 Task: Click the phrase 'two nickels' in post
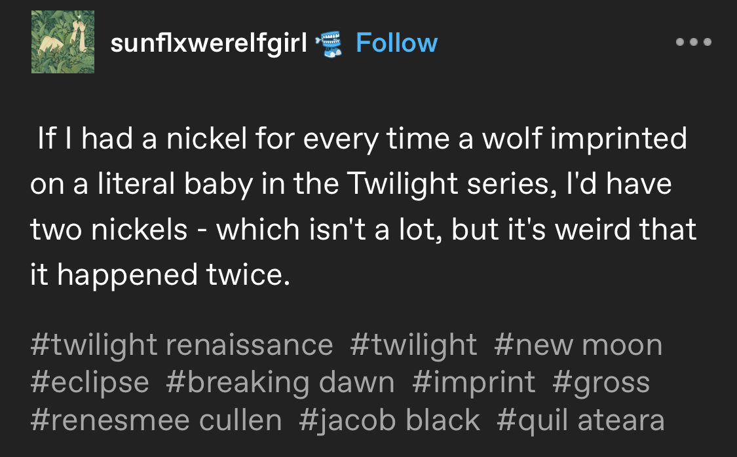coord(109,229)
